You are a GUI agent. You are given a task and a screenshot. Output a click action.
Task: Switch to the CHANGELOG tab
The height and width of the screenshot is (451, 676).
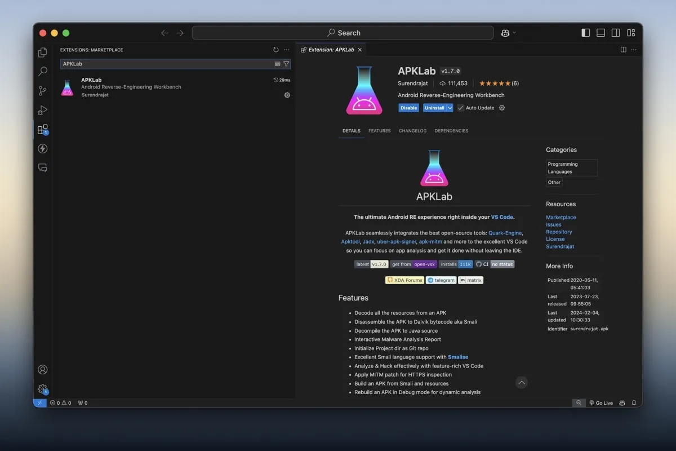pyautogui.click(x=412, y=131)
